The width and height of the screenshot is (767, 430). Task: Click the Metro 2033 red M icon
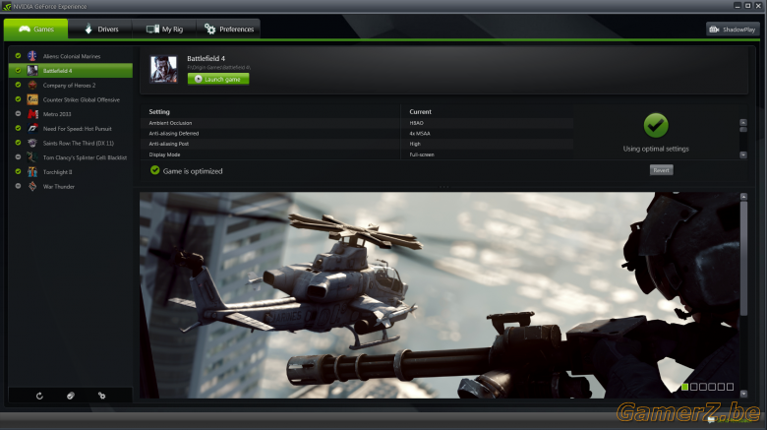point(32,113)
